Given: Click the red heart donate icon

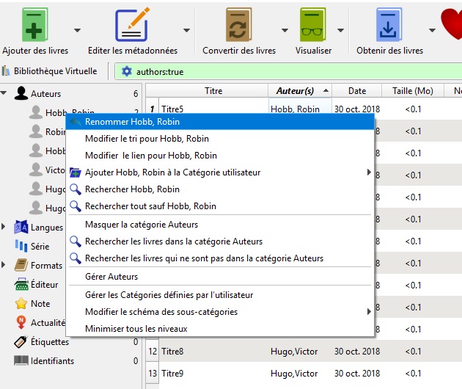Looking at the screenshot, I should click(x=452, y=24).
